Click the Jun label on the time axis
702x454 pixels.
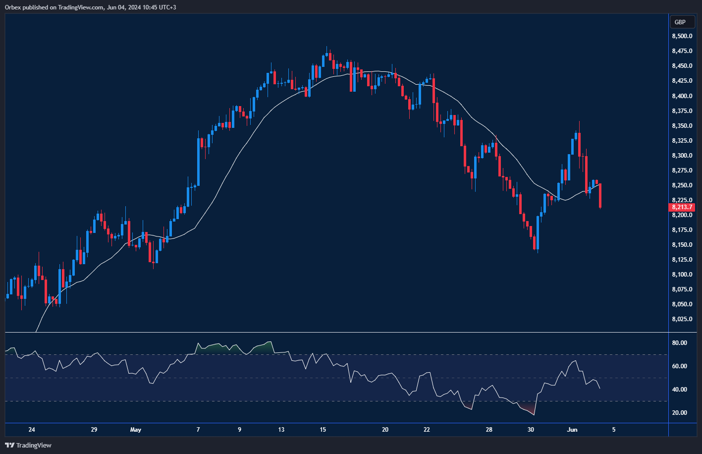(572, 430)
